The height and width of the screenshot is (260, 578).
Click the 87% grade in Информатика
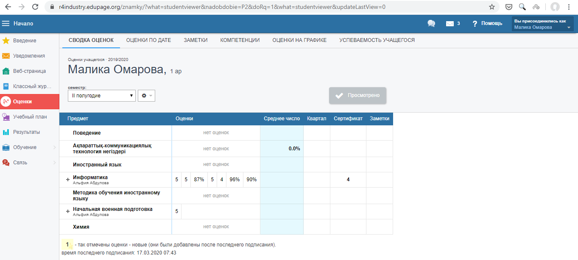199,180
